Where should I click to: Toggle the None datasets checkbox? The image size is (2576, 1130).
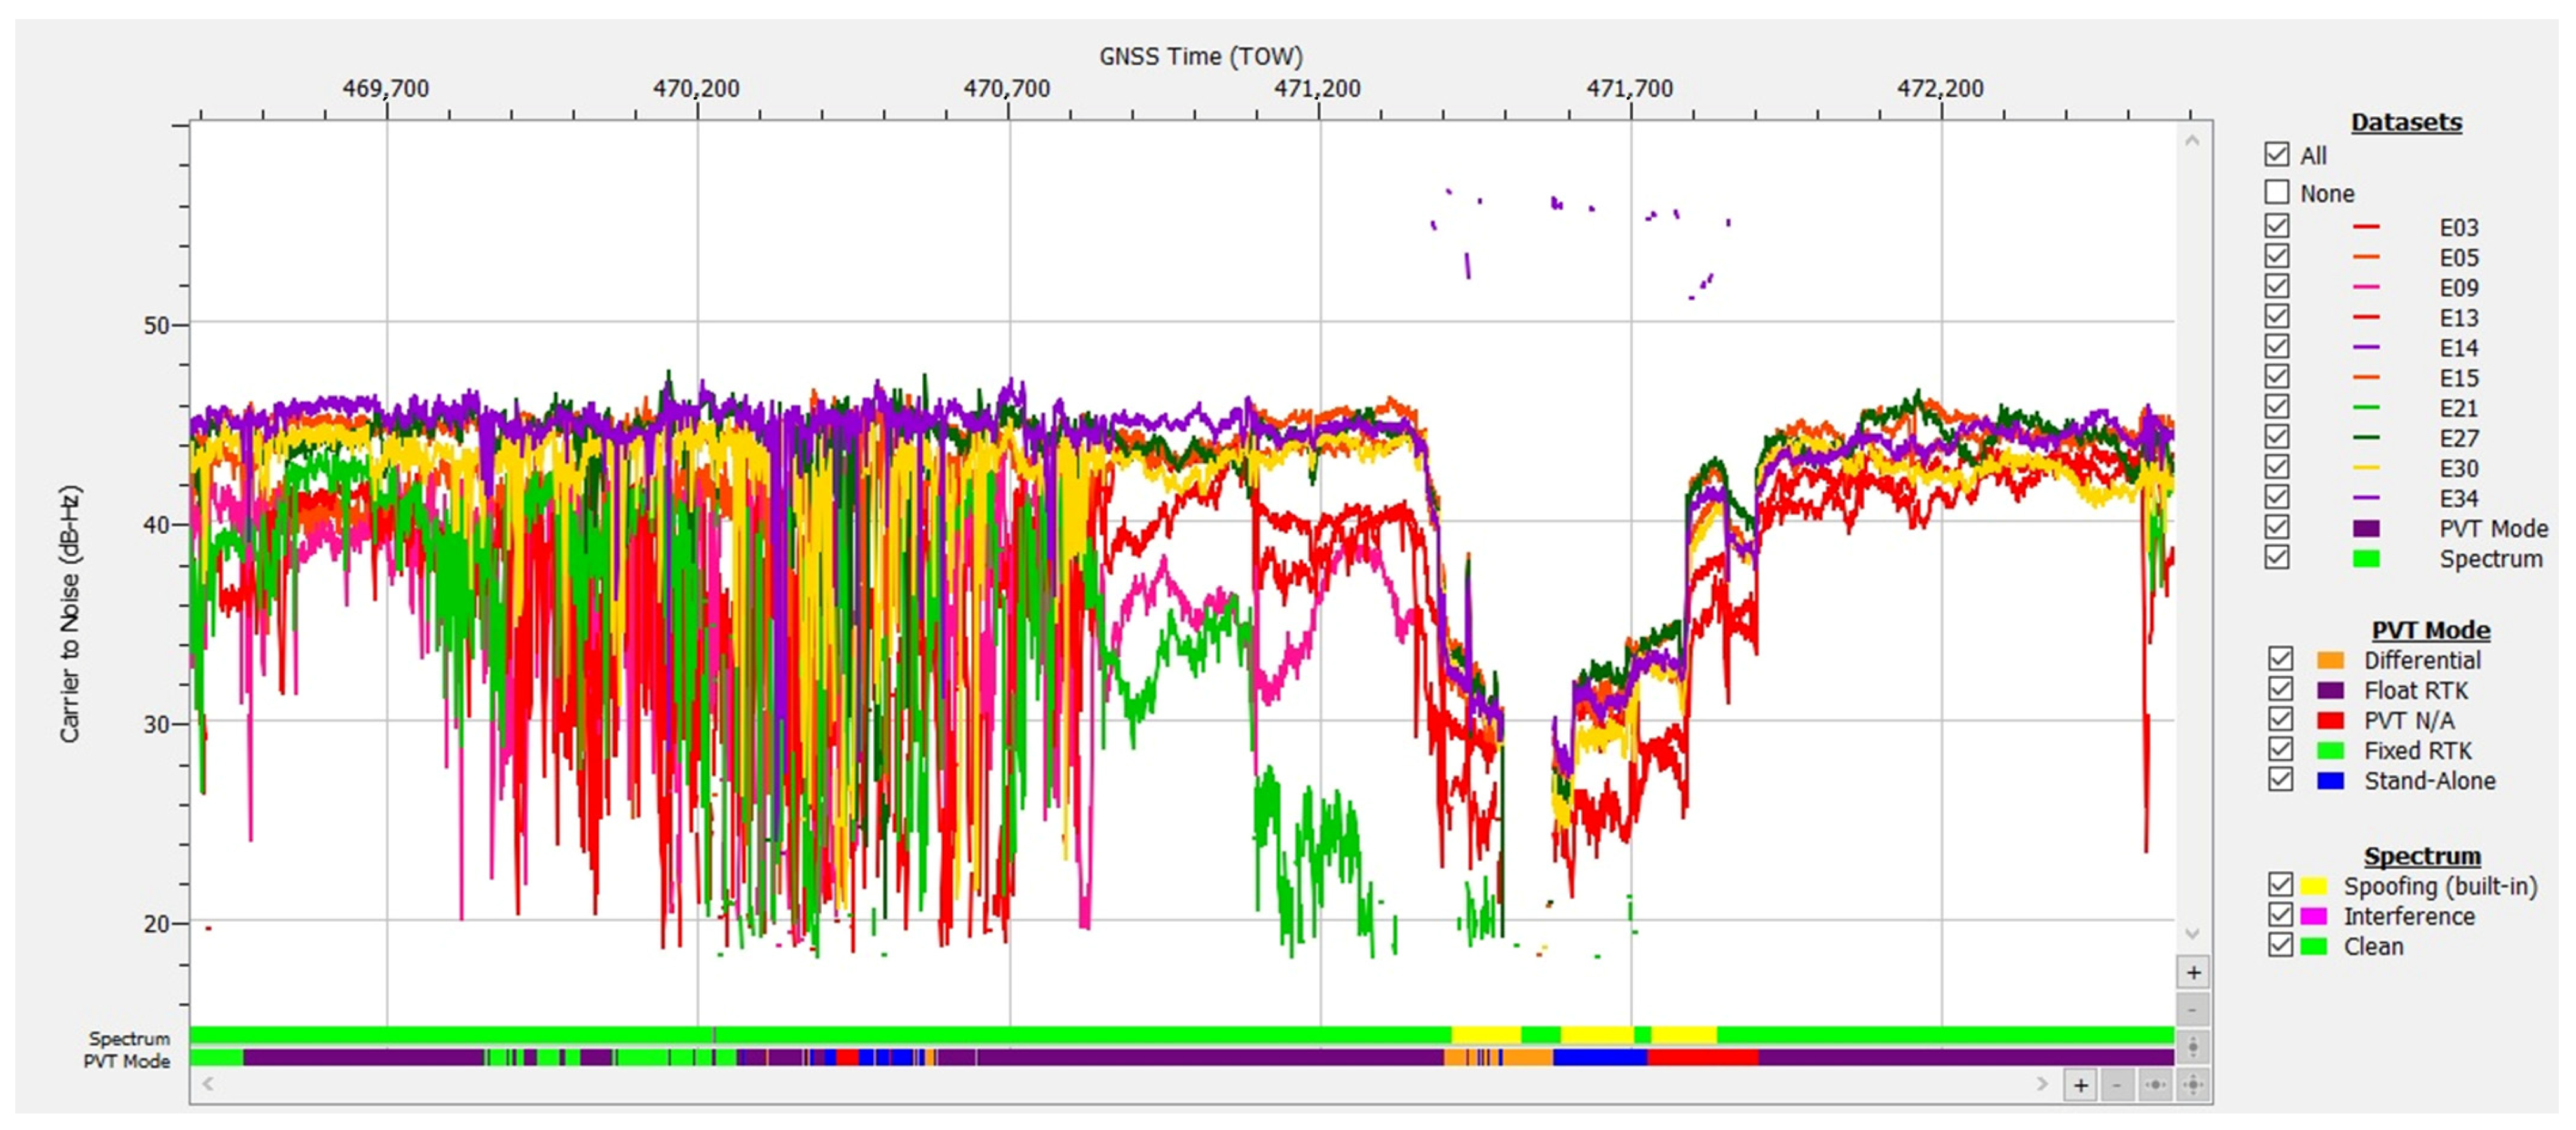click(2277, 192)
